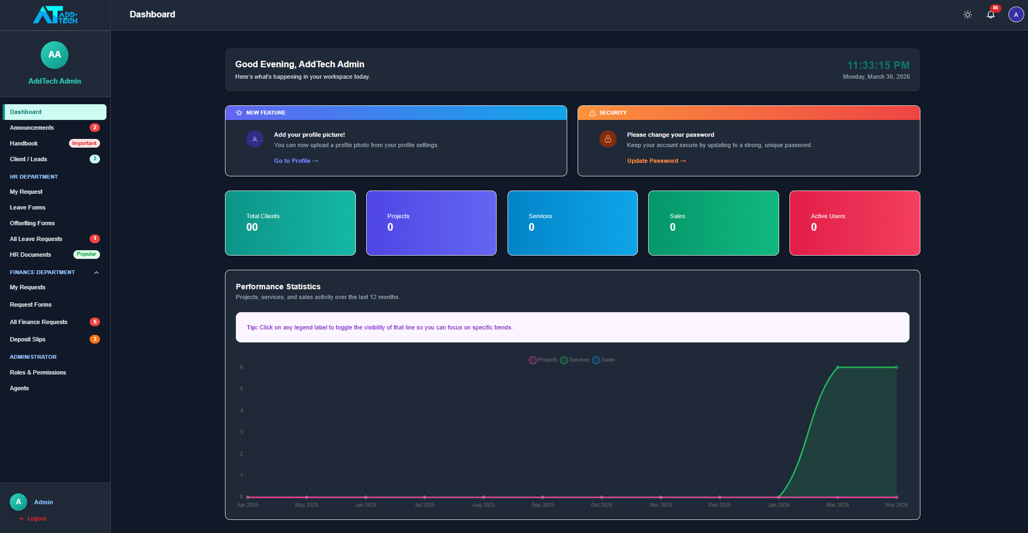Click the AA avatar in the sidebar

point(54,55)
